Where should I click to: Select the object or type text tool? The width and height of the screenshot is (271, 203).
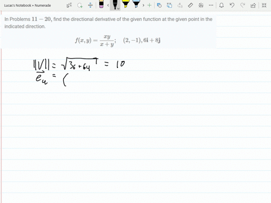click(69, 5)
